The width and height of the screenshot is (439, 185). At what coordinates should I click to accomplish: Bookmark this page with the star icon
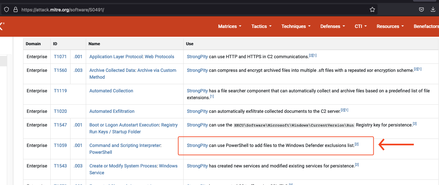(x=372, y=10)
